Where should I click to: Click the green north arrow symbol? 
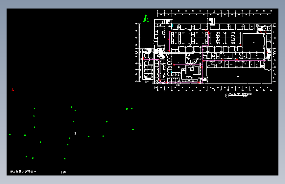(x=146, y=18)
